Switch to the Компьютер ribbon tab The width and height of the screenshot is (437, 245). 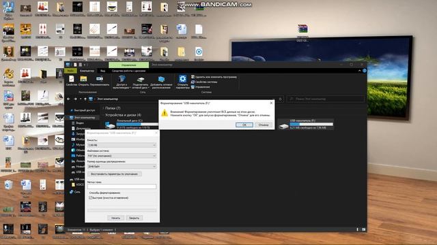coord(87,71)
